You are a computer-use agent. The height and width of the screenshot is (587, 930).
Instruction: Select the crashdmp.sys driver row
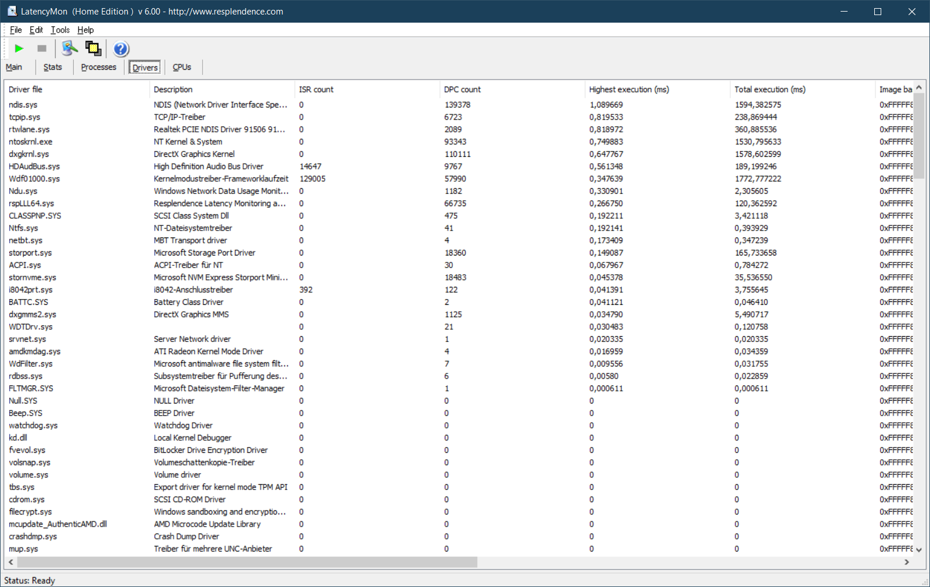[x=459, y=536]
